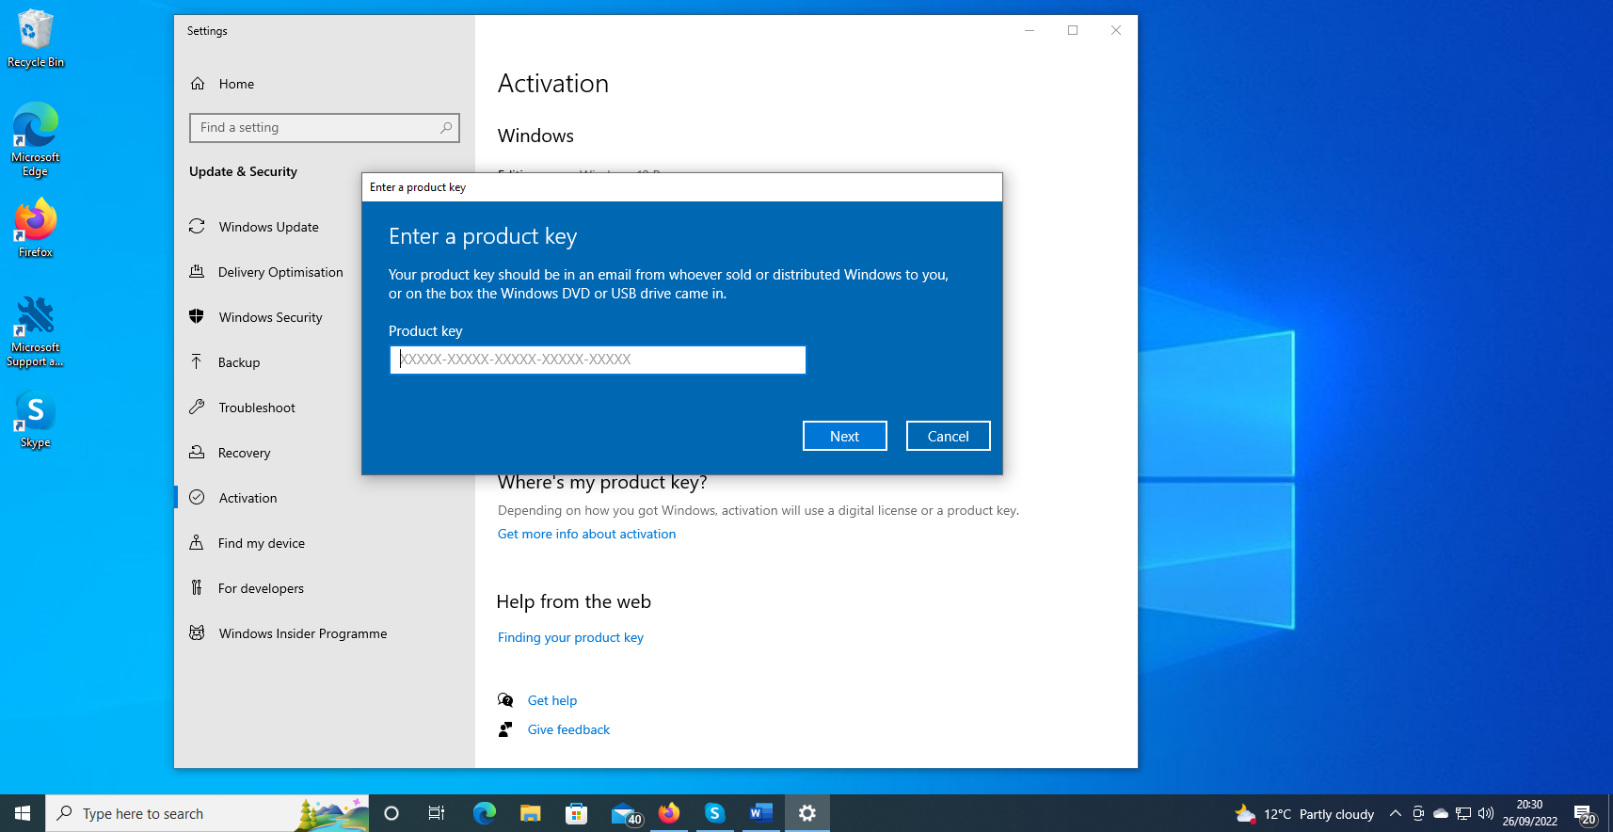Launch Edge from the taskbar
This screenshot has width=1613, height=832.
484,813
